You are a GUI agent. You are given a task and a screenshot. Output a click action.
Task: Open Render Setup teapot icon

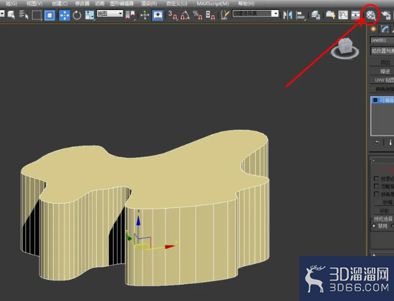(386, 15)
